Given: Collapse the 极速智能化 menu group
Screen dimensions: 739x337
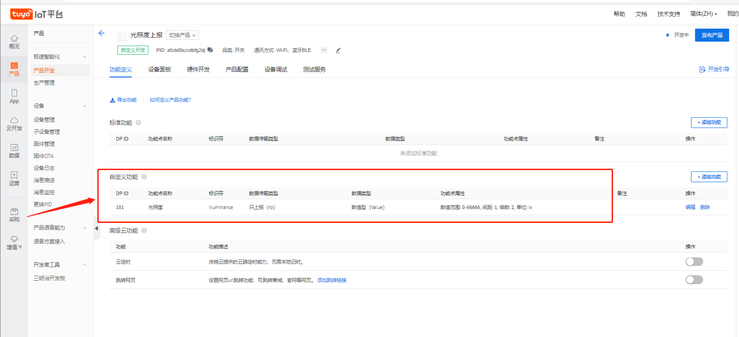Looking at the screenshot, I should pyautogui.click(x=85, y=57).
